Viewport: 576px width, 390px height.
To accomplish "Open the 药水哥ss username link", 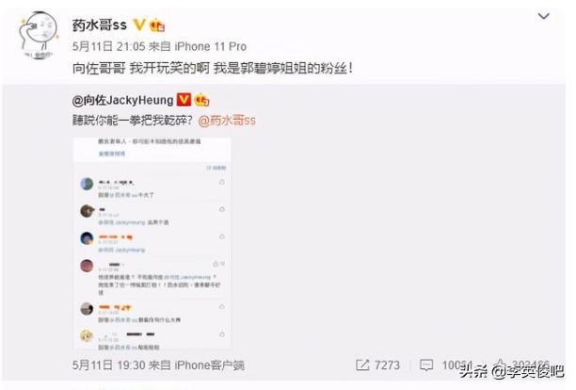I will tap(99, 25).
